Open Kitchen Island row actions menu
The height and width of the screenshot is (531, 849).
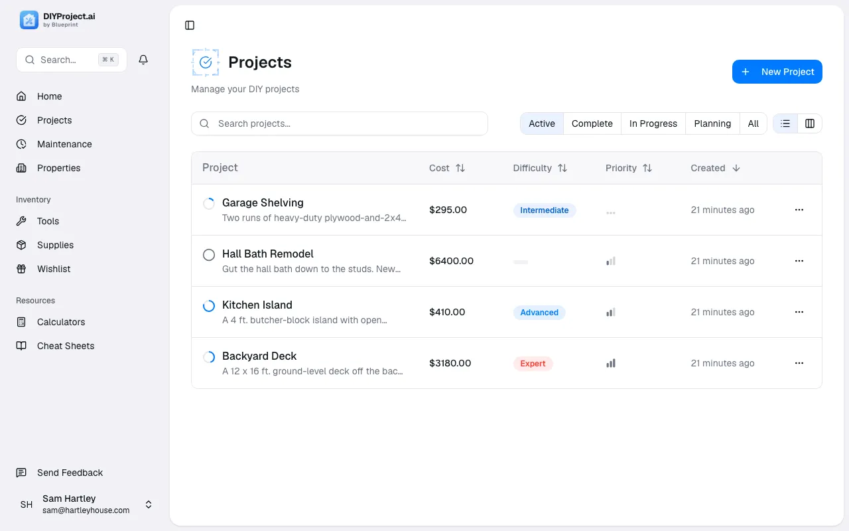point(799,312)
